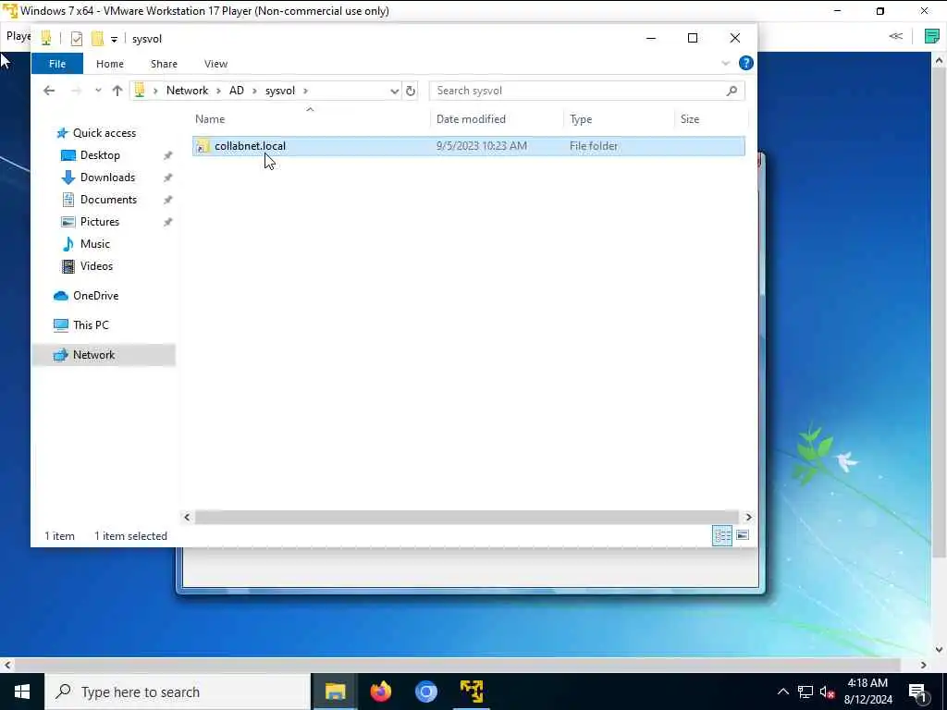The image size is (947, 710).
Task: Open Customize Quick Access Toolbar dropdown
Action: point(114,39)
